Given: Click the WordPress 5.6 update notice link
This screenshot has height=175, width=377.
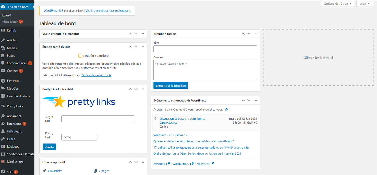Looking at the screenshot, I should coord(53,11).
